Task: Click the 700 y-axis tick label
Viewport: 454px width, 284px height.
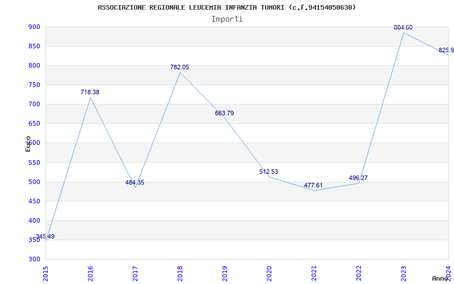Action: click(34, 105)
